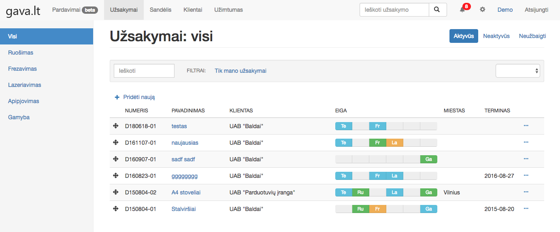Expand options menu for naujausias row
This screenshot has width=560, height=232.
pos(526,142)
